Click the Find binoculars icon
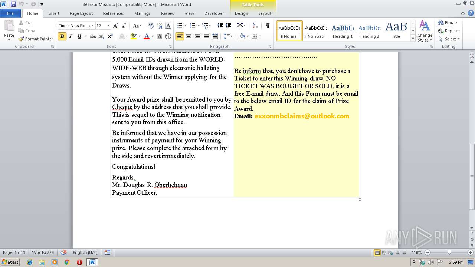 coord(441,23)
